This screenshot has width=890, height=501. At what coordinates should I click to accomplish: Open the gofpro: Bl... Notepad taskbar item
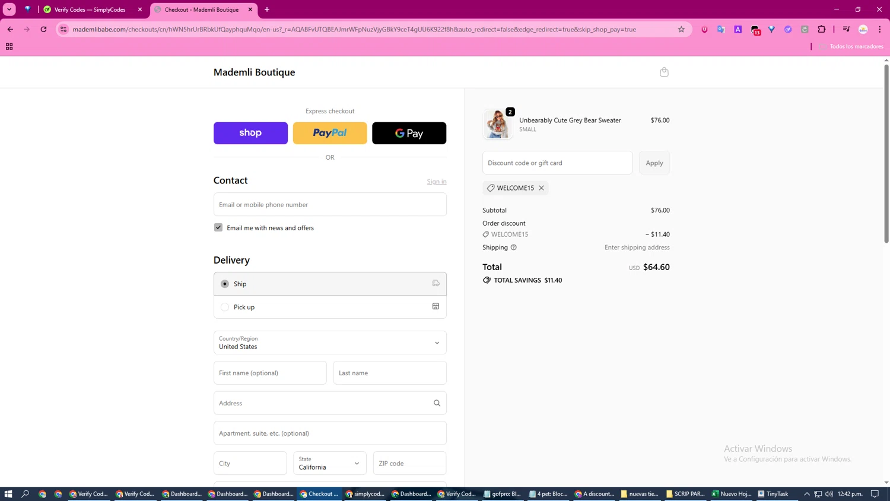(502, 494)
